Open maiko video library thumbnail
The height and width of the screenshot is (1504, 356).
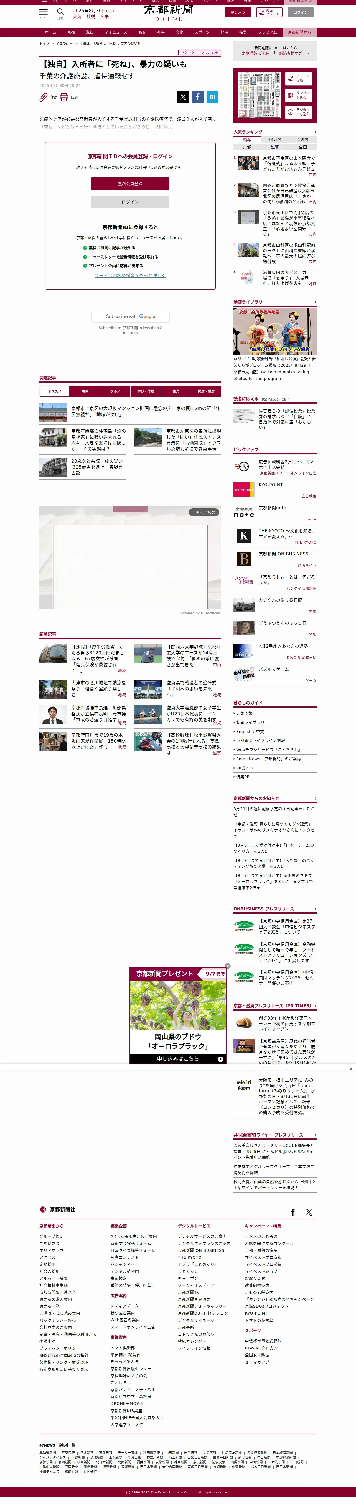(x=275, y=331)
